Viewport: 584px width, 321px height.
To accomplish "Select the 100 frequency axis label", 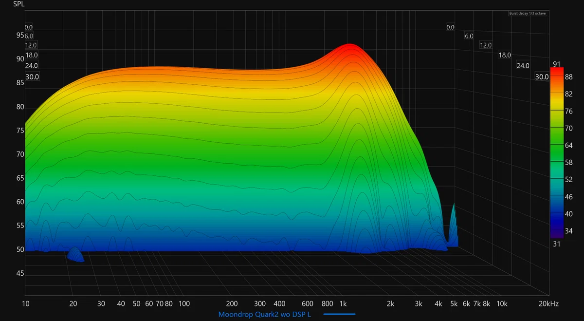I will point(184,304).
